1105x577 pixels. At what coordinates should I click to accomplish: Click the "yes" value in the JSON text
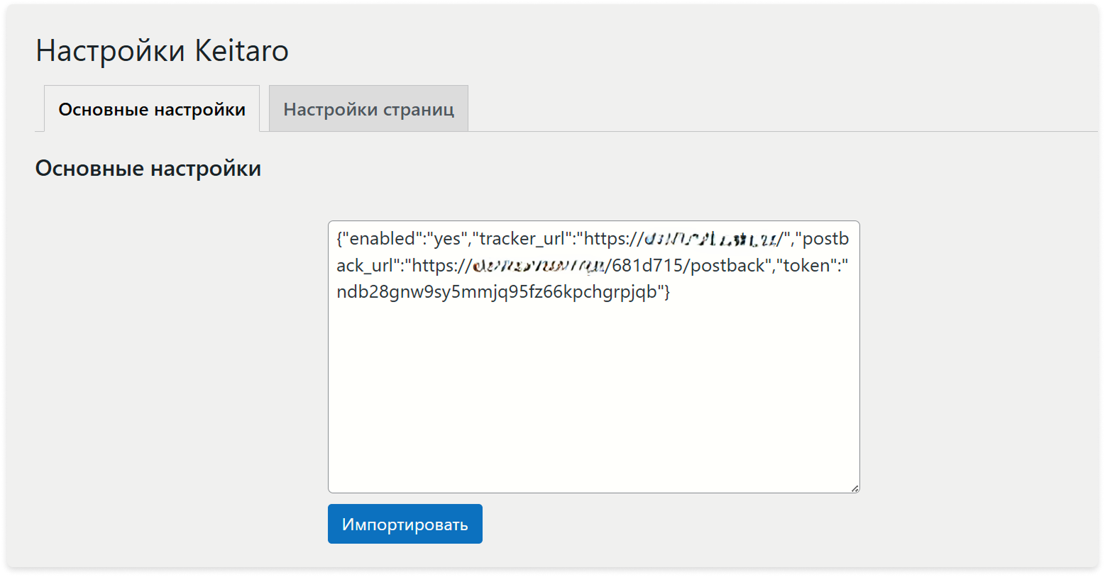pyautogui.click(x=447, y=239)
